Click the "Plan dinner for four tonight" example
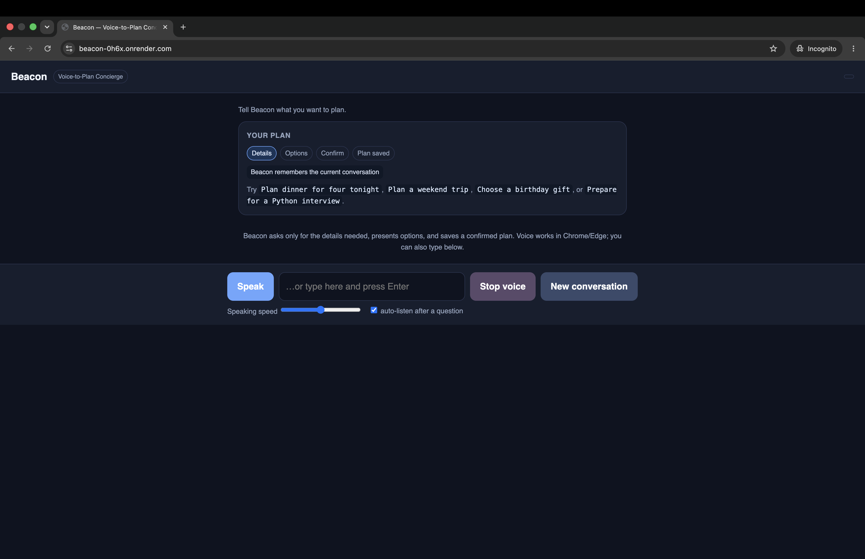 pos(320,189)
